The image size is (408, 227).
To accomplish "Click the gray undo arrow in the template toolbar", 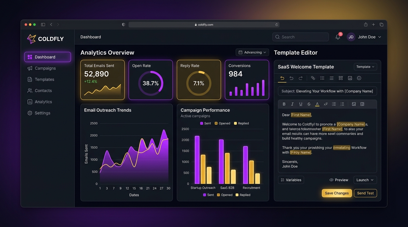I will coord(291,78).
